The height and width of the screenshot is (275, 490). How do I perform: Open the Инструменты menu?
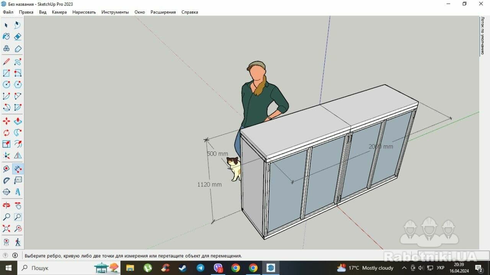[x=115, y=12]
